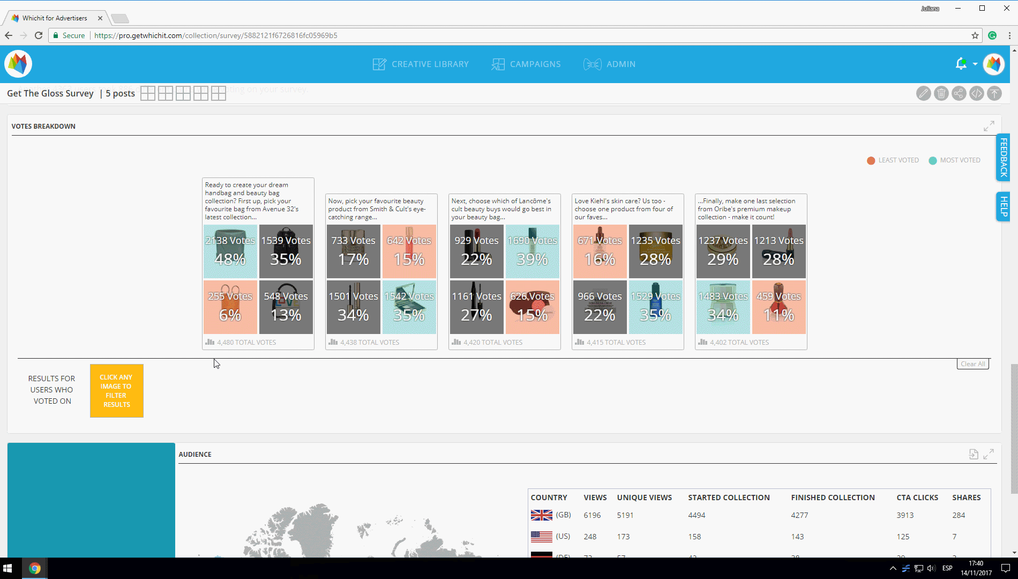Open the Creative Library section
The width and height of the screenshot is (1018, 579).
click(421, 64)
